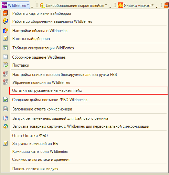Click the clipboard icon next to Поставки

coord(6,65)
